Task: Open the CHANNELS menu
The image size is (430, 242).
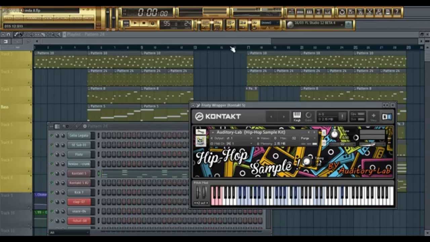Action: point(33,18)
